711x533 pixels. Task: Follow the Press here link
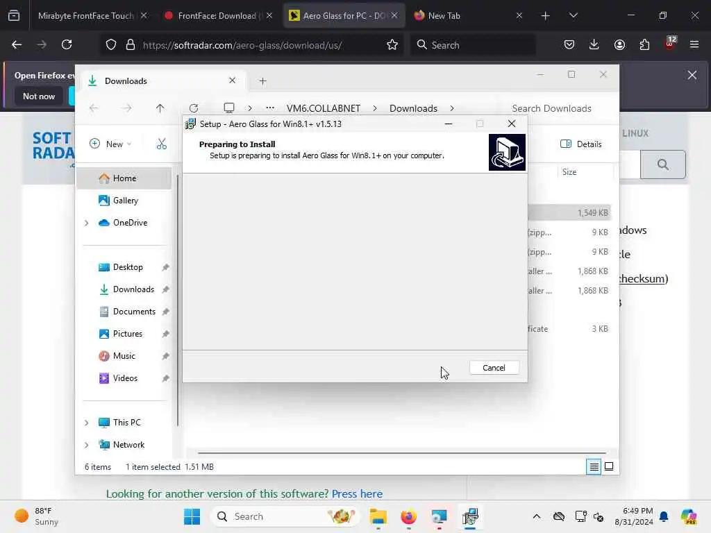(357, 493)
